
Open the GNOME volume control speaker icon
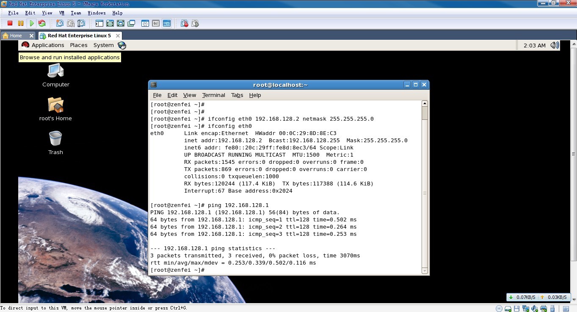tap(554, 45)
